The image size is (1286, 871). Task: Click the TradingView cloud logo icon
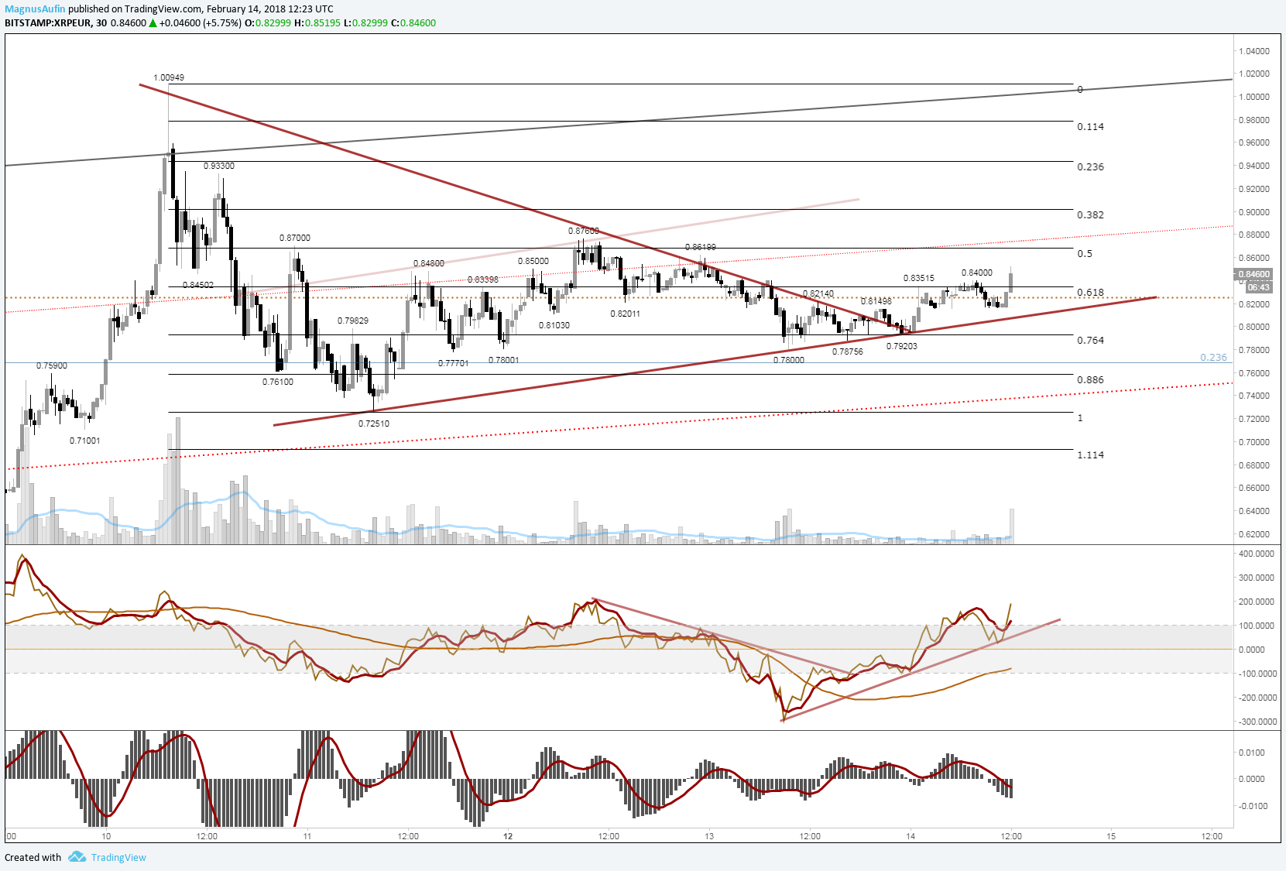click(x=77, y=856)
